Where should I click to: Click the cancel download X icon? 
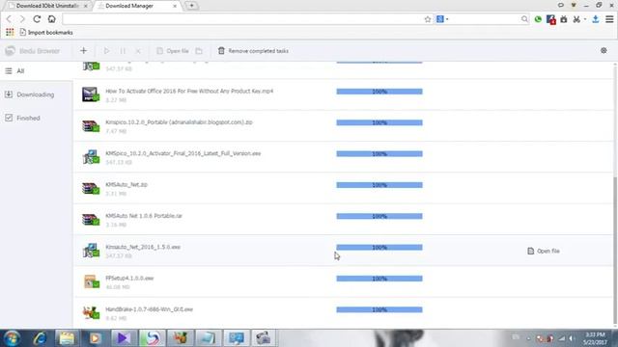pos(138,51)
